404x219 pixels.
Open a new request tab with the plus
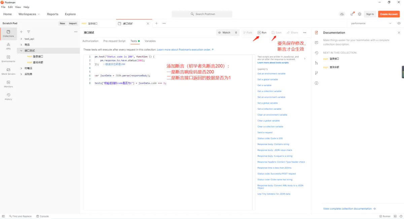pyautogui.click(x=157, y=24)
